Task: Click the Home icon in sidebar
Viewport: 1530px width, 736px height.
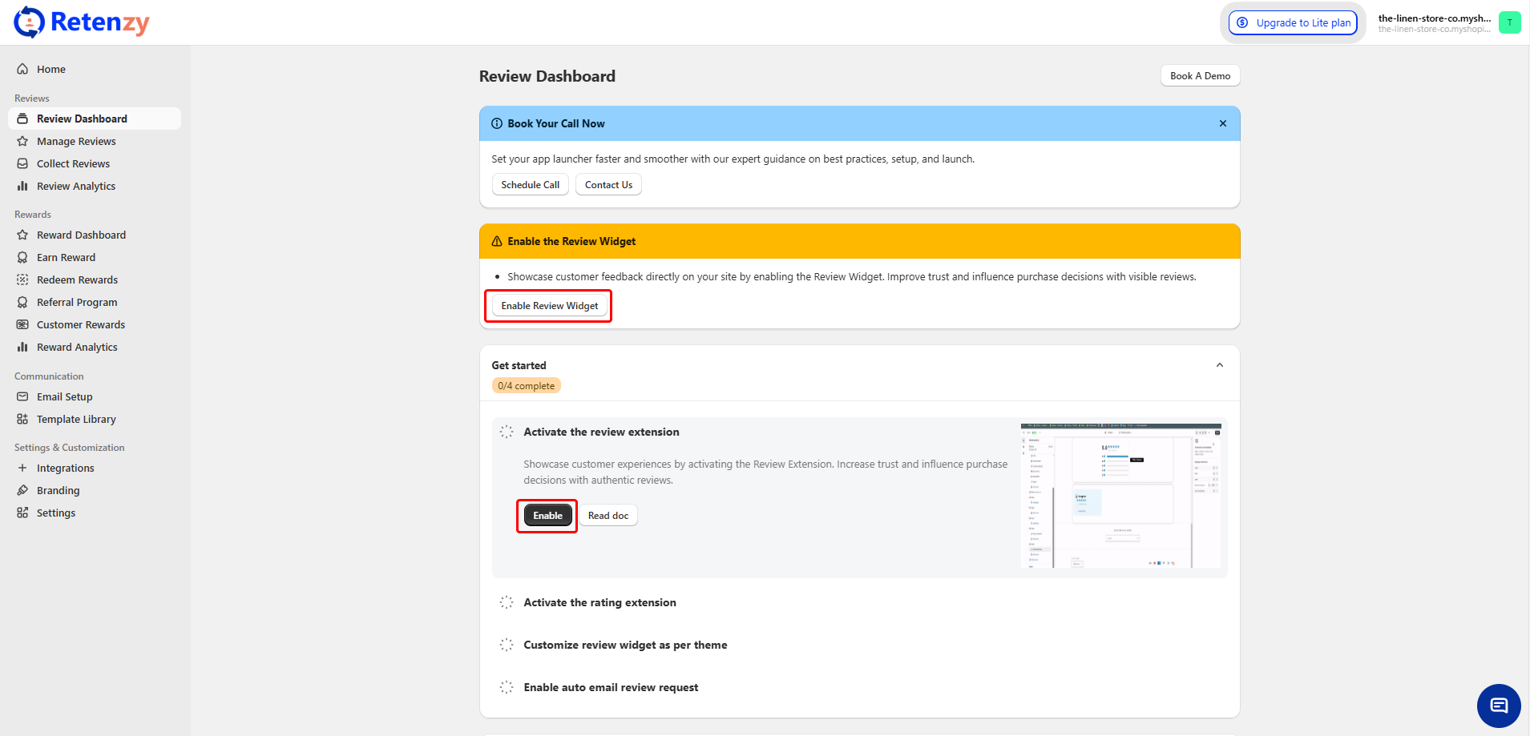Action: click(22, 69)
